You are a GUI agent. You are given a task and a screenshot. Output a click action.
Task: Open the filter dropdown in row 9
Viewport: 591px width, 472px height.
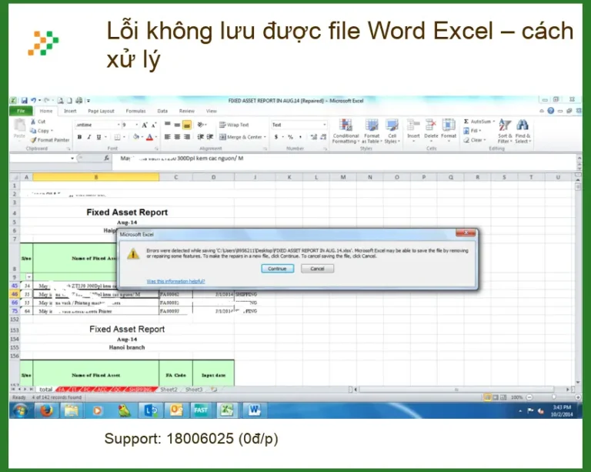click(29, 277)
